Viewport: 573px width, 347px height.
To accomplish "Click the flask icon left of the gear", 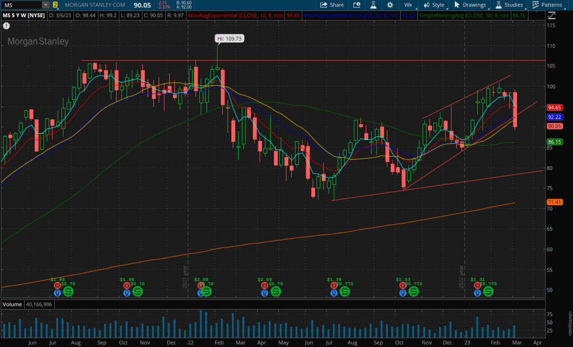I will (373, 5).
